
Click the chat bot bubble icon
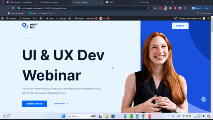203,99
